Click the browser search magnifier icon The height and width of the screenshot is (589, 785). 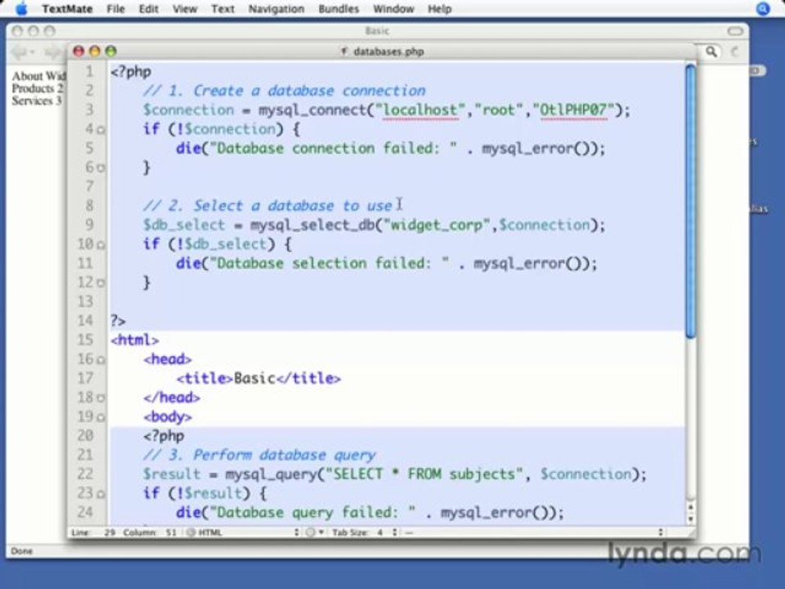[x=711, y=51]
